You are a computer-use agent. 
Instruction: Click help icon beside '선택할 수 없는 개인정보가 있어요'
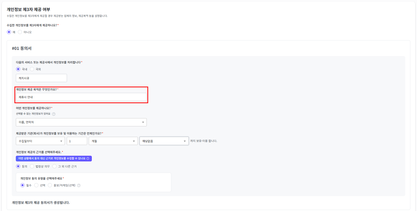(54, 114)
